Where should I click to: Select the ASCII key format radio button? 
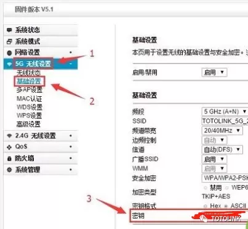coord(226,206)
